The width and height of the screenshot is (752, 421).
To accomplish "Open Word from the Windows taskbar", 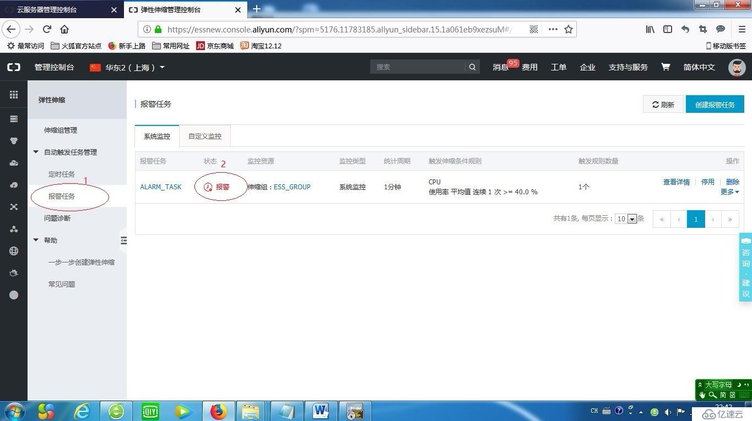I will pyautogui.click(x=320, y=411).
